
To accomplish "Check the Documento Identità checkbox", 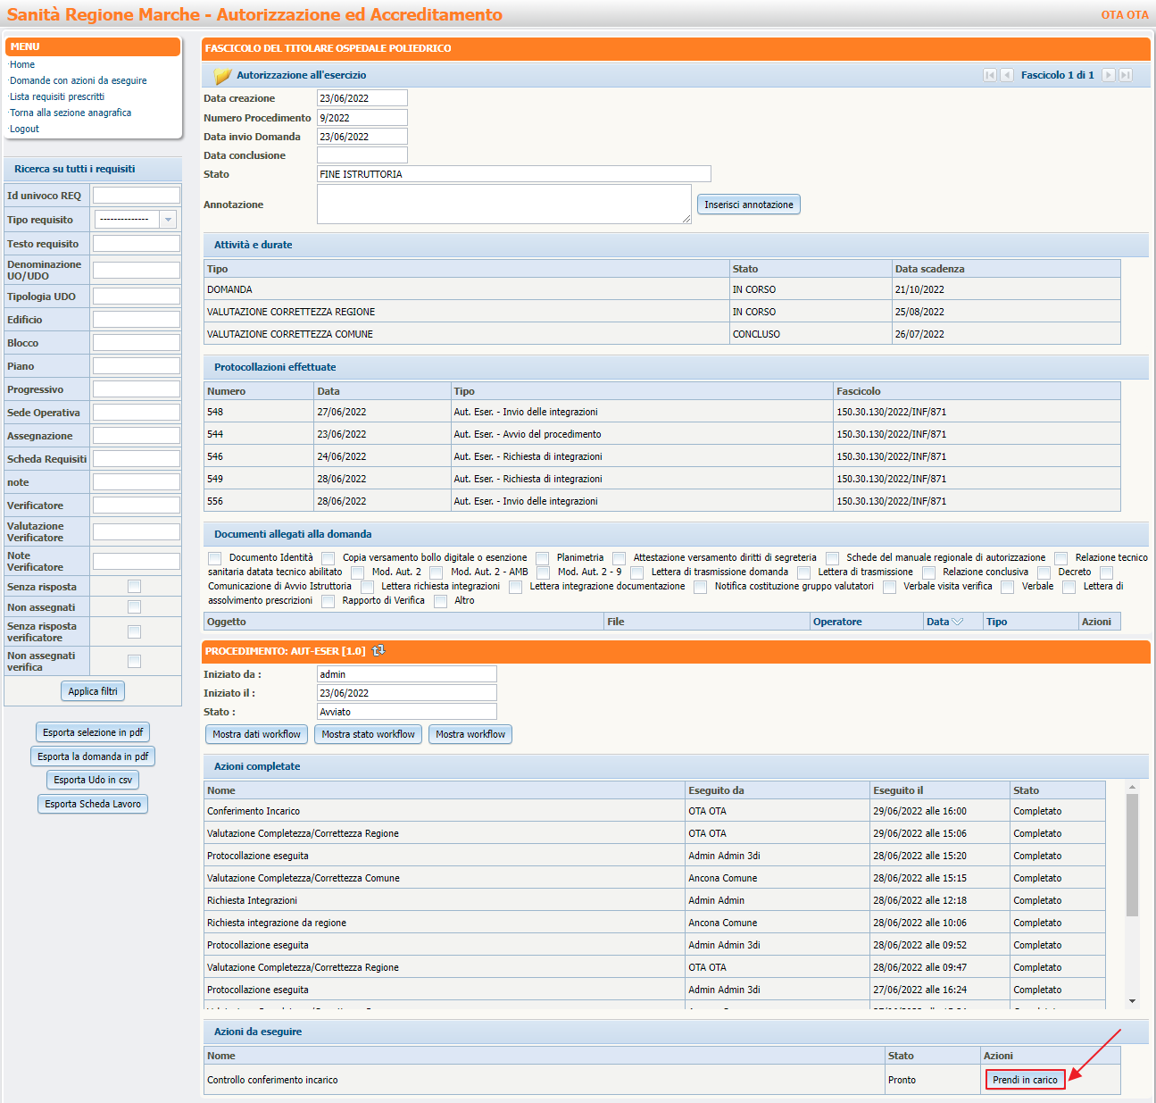I will coord(215,558).
